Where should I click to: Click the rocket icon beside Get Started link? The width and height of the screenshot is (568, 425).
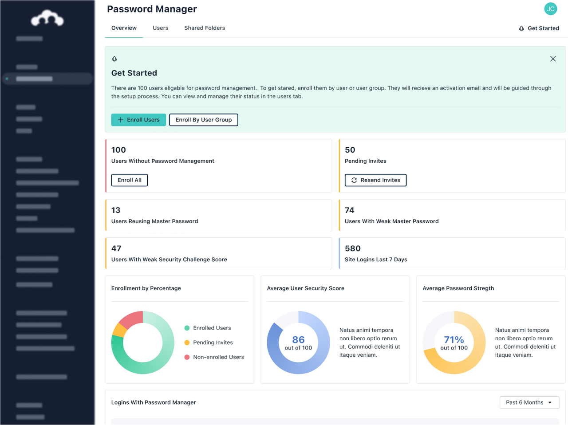(521, 28)
